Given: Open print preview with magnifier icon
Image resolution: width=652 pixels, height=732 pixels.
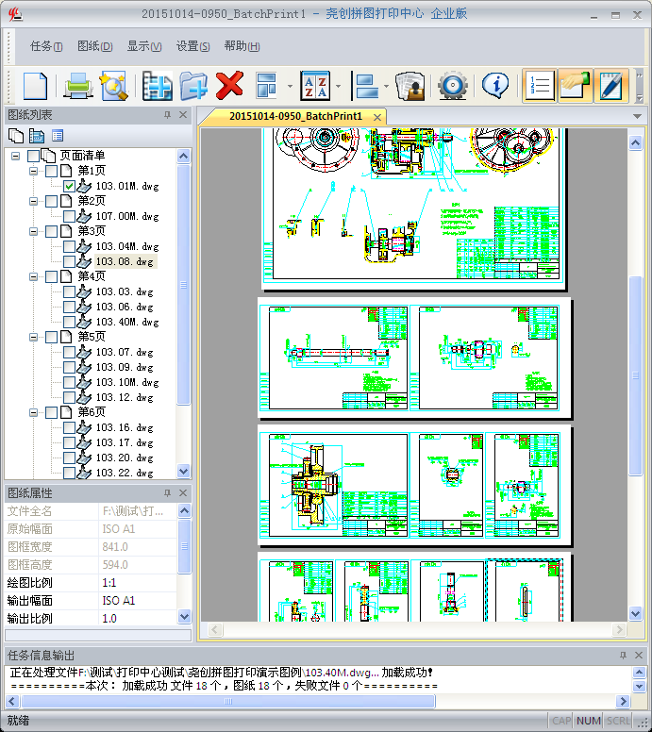Looking at the screenshot, I should click(113, 86).
